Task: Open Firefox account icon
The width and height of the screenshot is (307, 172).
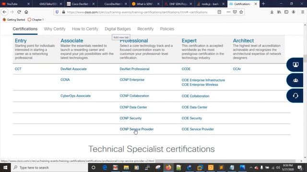Action: point(293,12)
